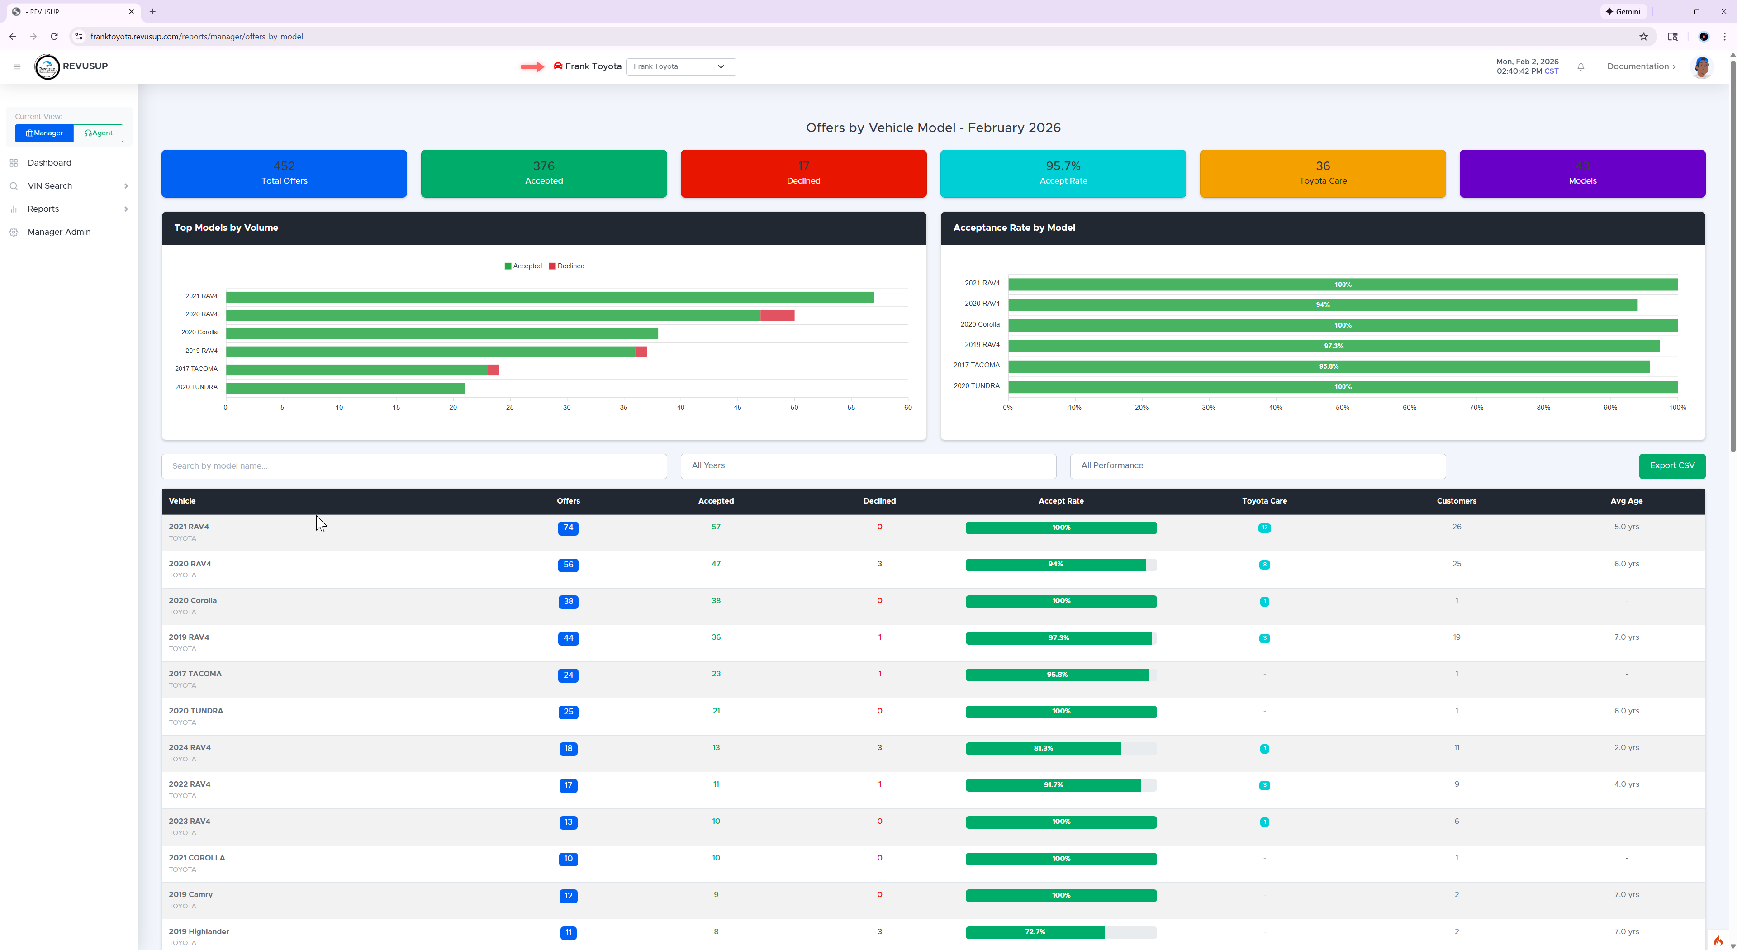The image size is (1737, 950).
Task: Click the REVUSUP logo
Action: pyautogui.click(x=71, y=67)
